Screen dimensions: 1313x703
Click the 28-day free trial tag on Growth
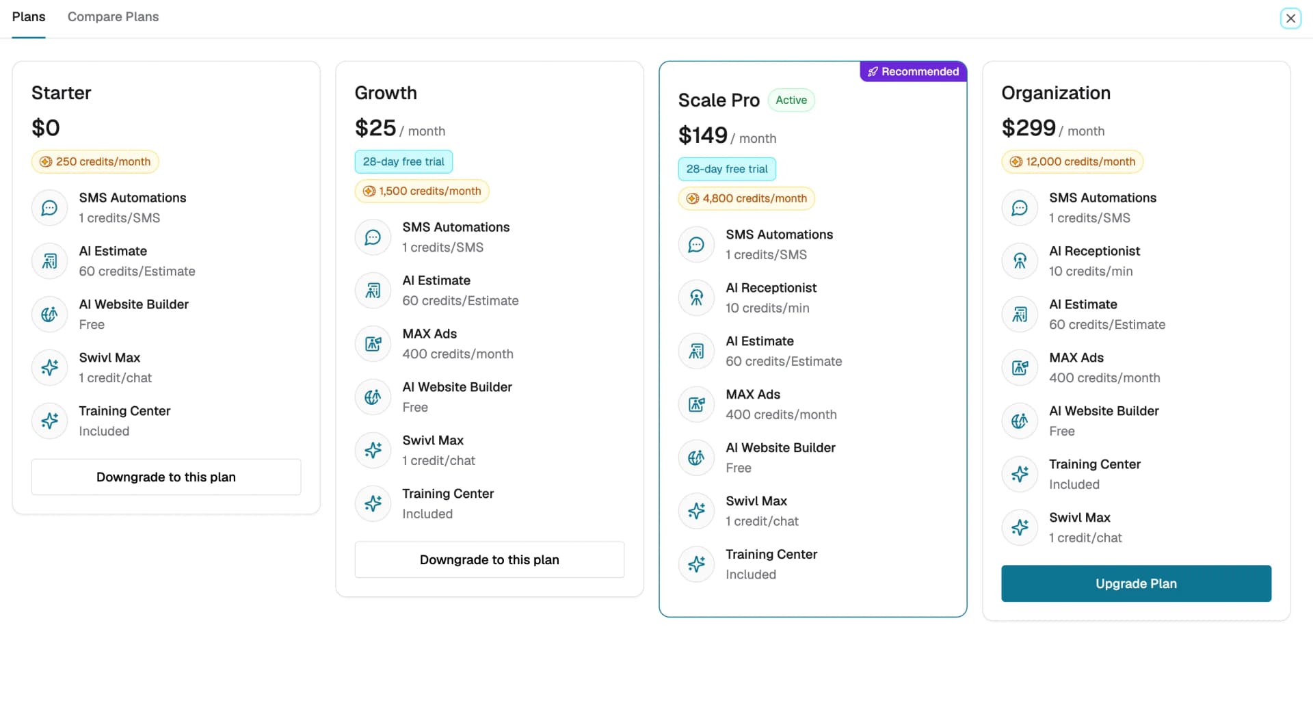click(403, 162)
